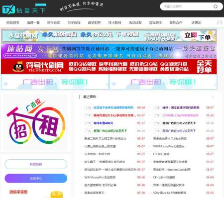Screen dimensions: 224x198
Task: Click the penguin icon in red banner
Action: pyautogui.click(x=18, y=67)
